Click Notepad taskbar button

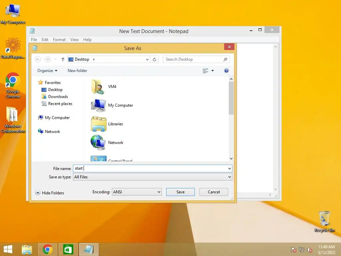click(x=89, y=249)
